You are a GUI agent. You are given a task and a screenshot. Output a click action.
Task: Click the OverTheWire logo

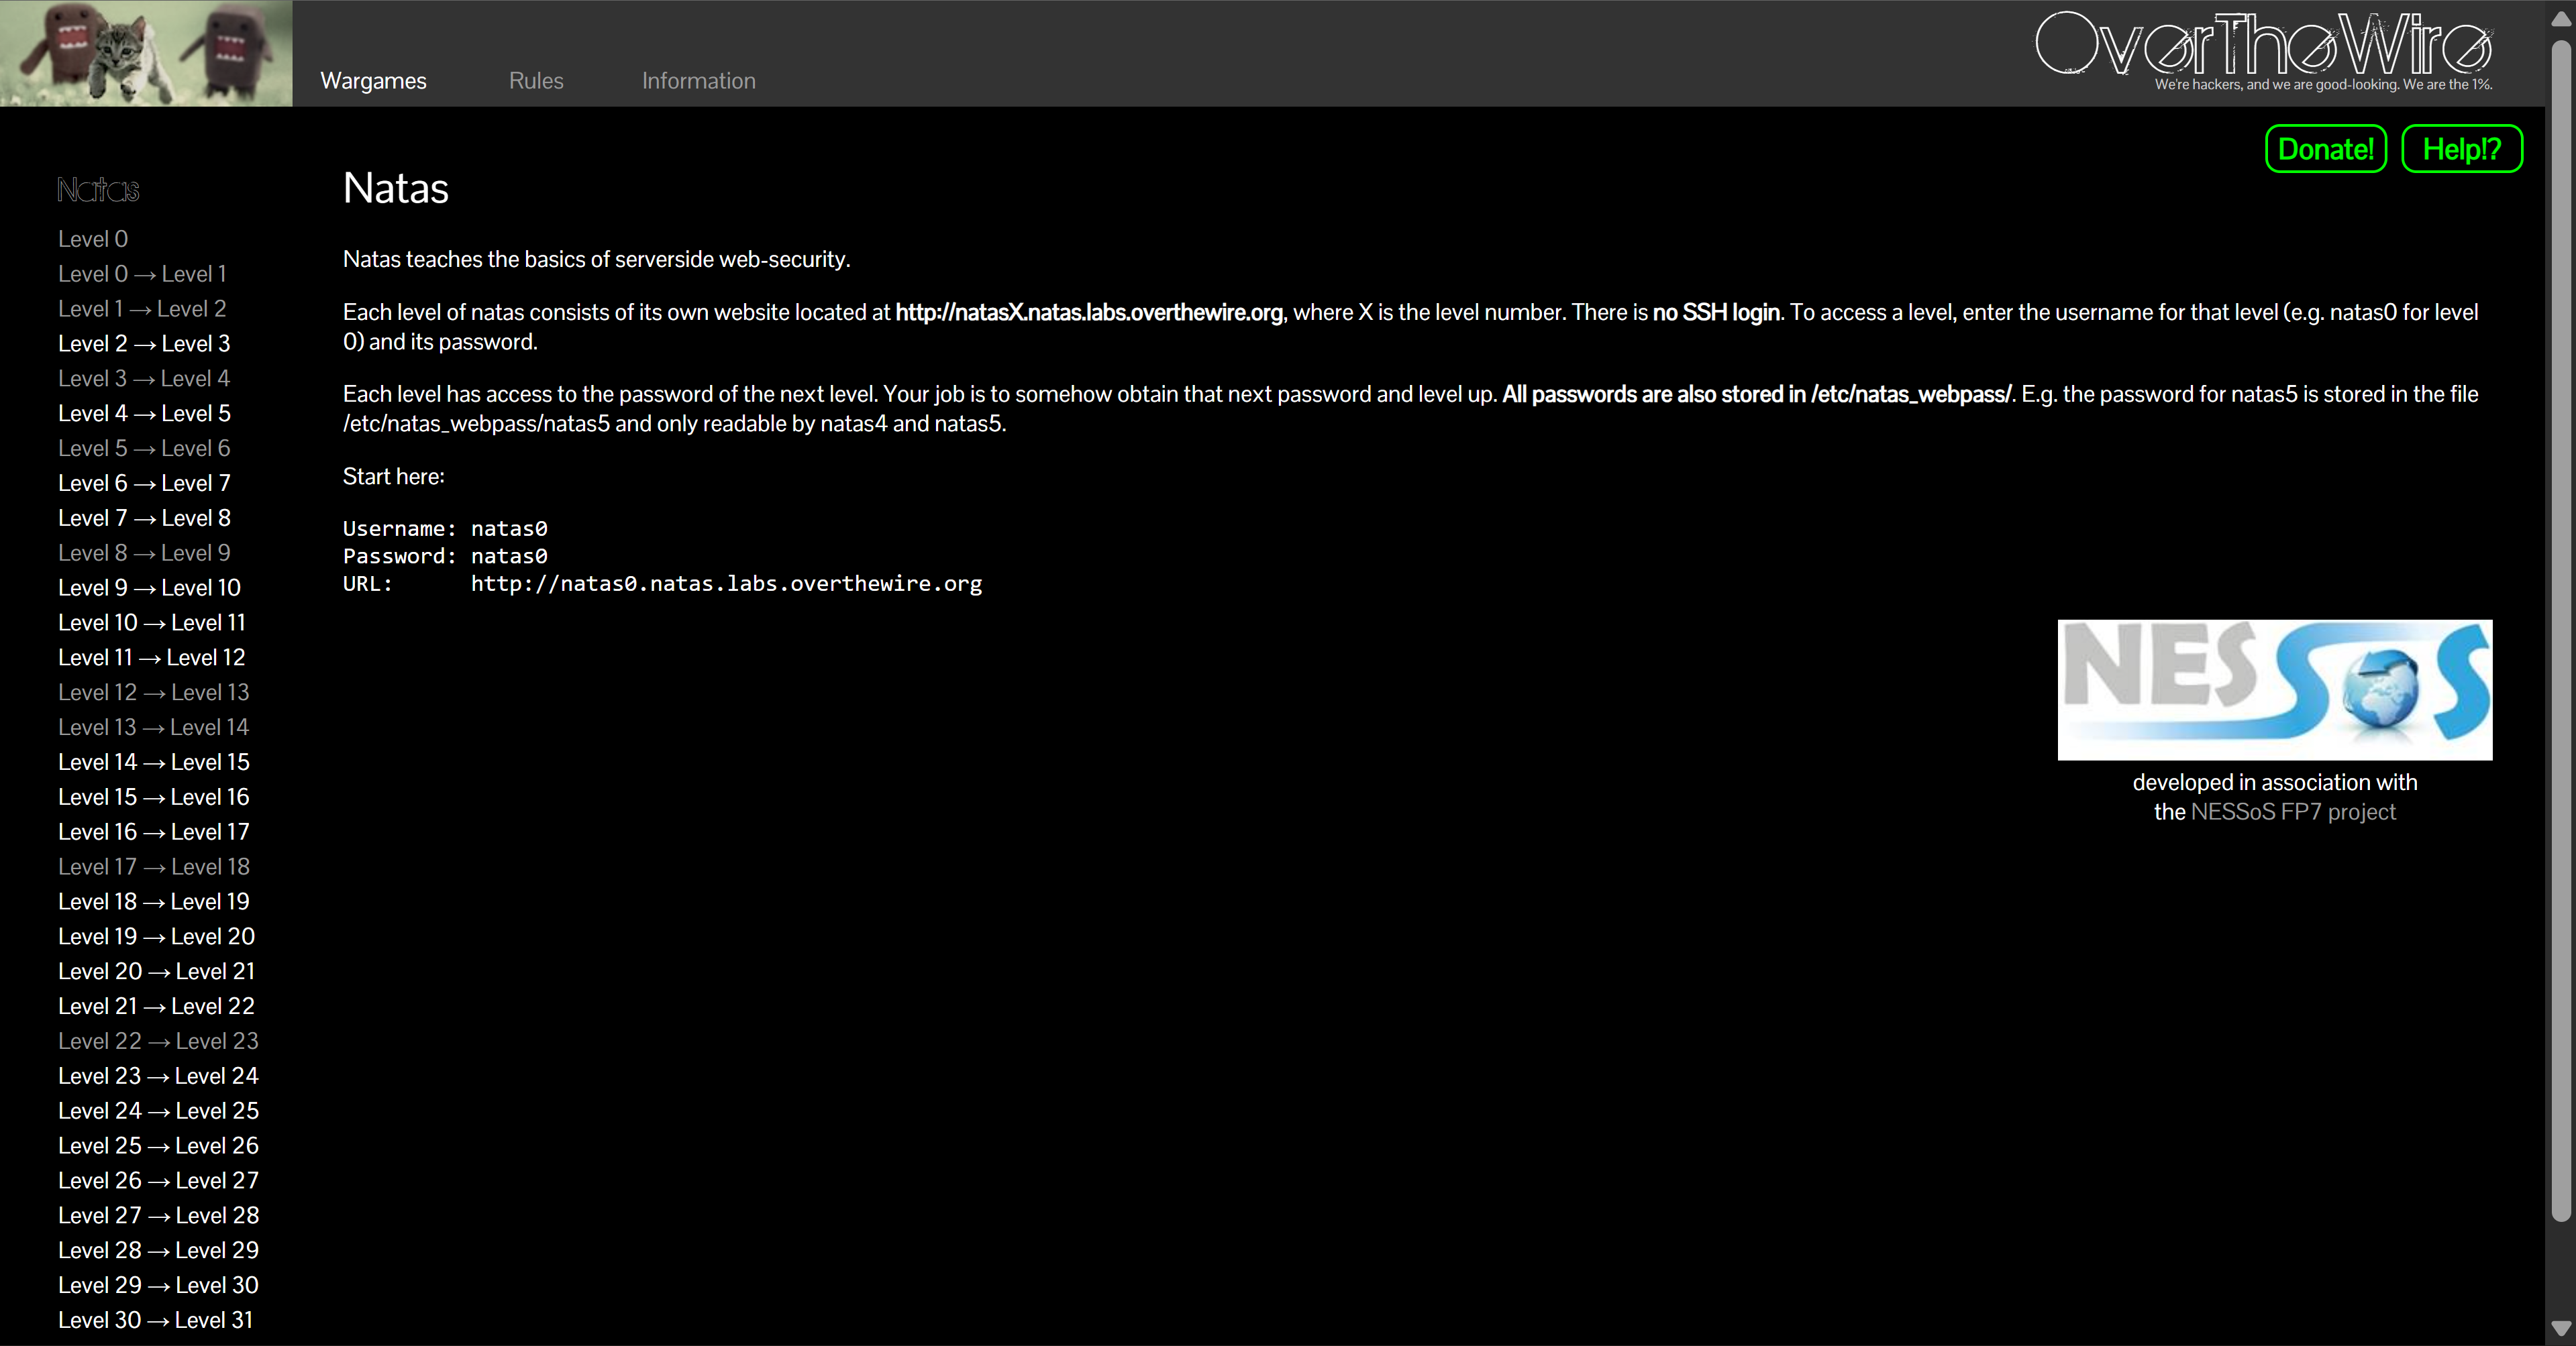click(x=2264, y=46)
